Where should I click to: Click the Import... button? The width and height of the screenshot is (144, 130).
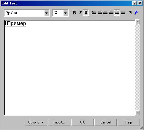pyautogui.click(x=59, y=122)
